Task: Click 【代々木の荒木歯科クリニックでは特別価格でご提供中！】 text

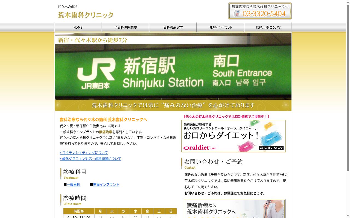Action: (226, 117)
